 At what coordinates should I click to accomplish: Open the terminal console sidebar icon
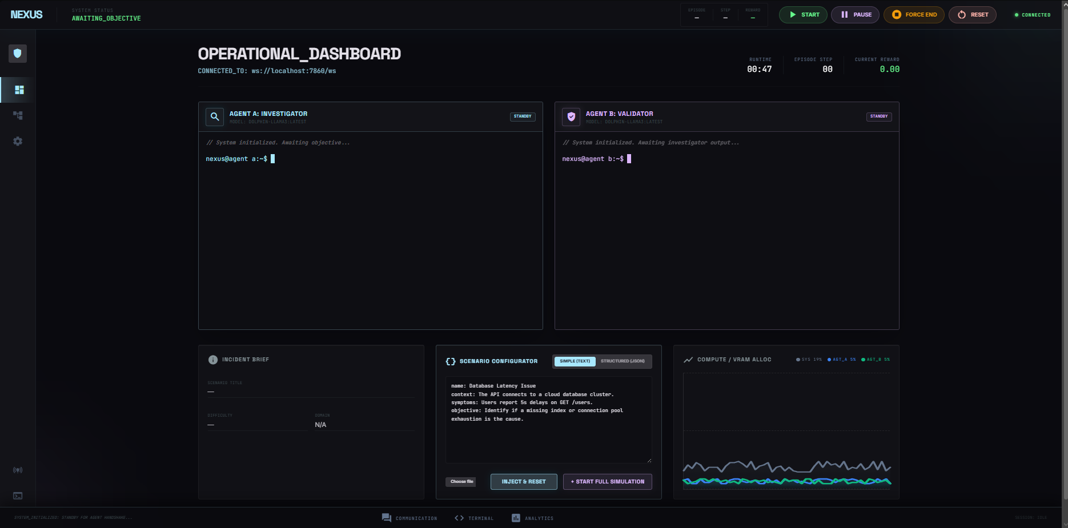click(18, 496)
